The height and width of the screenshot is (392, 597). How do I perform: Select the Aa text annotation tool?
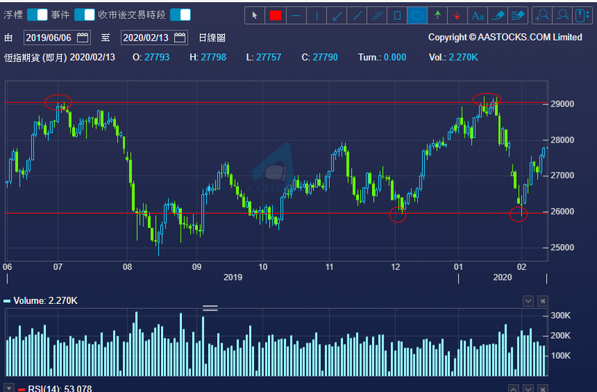point(478,15)
